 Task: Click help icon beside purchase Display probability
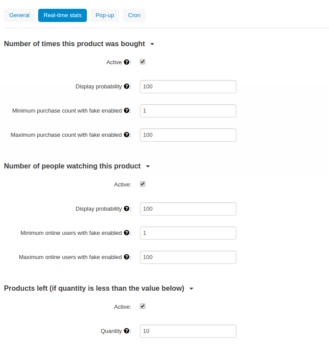(126, 86)
